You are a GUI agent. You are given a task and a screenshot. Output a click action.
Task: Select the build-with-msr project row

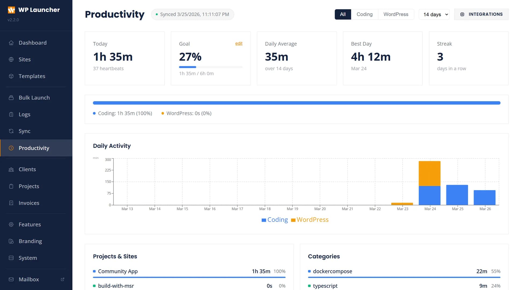(189, 286)
